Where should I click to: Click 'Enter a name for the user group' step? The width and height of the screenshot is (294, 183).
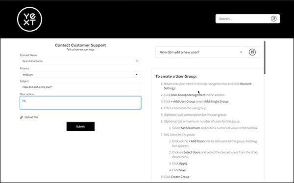[185, 108]
